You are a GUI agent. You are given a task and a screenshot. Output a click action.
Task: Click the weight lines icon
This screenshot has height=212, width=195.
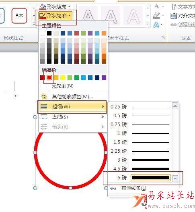[43, 107]
